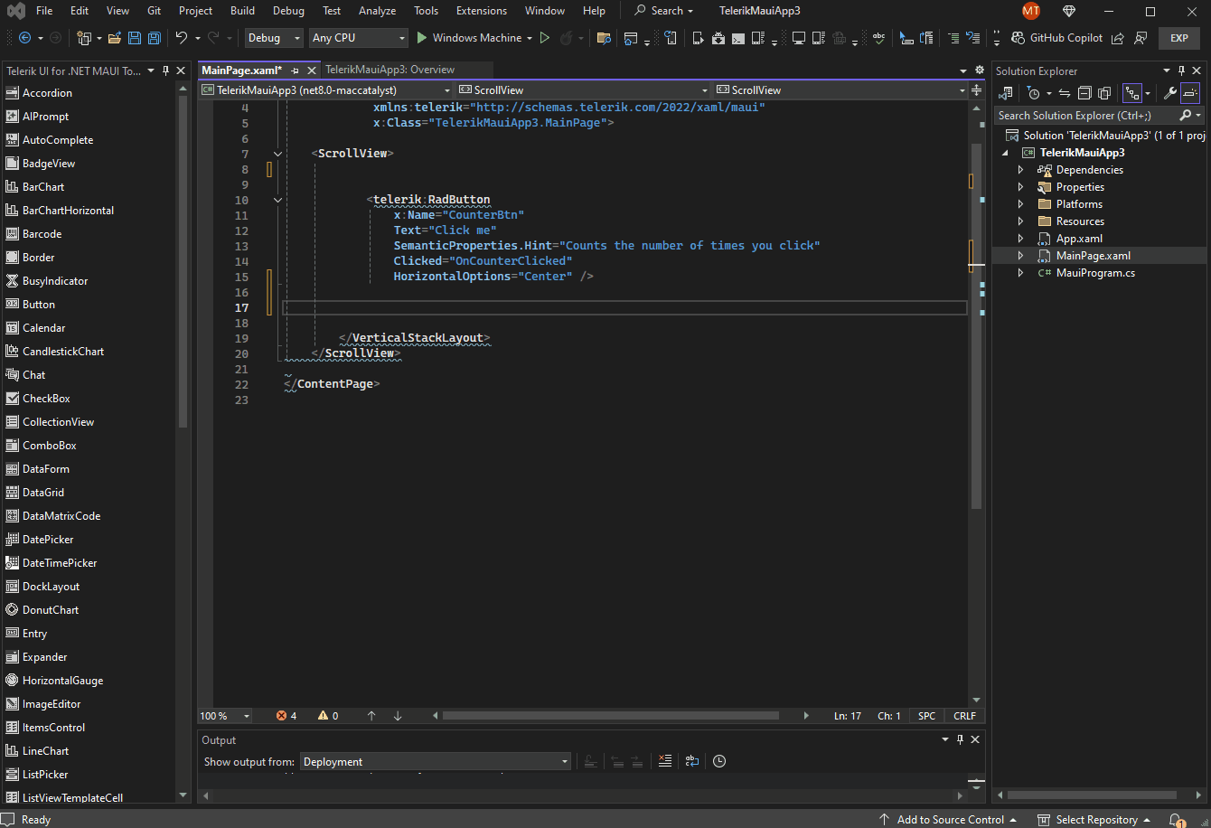
Task: Toggle the Preview Selected Items button in Solution Explorer
Action: click(1190, 93)
